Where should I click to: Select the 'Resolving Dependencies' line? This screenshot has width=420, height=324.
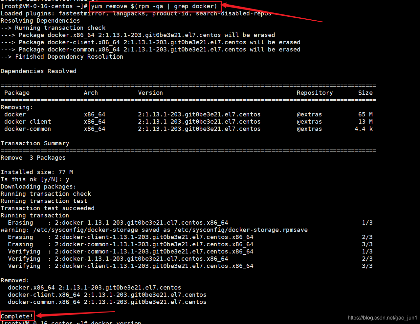[40, 21]
